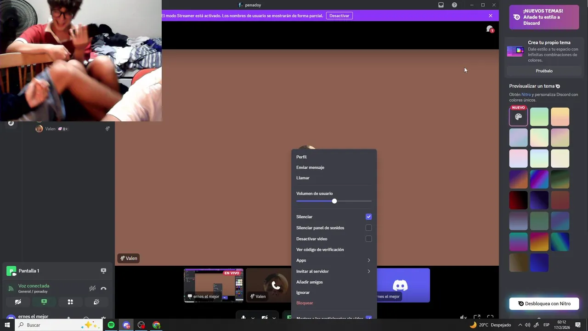This screenshot has height=331, width=588.
Task: Open the weather widget showing 20°C Despejado
Action: coord(490,325)
